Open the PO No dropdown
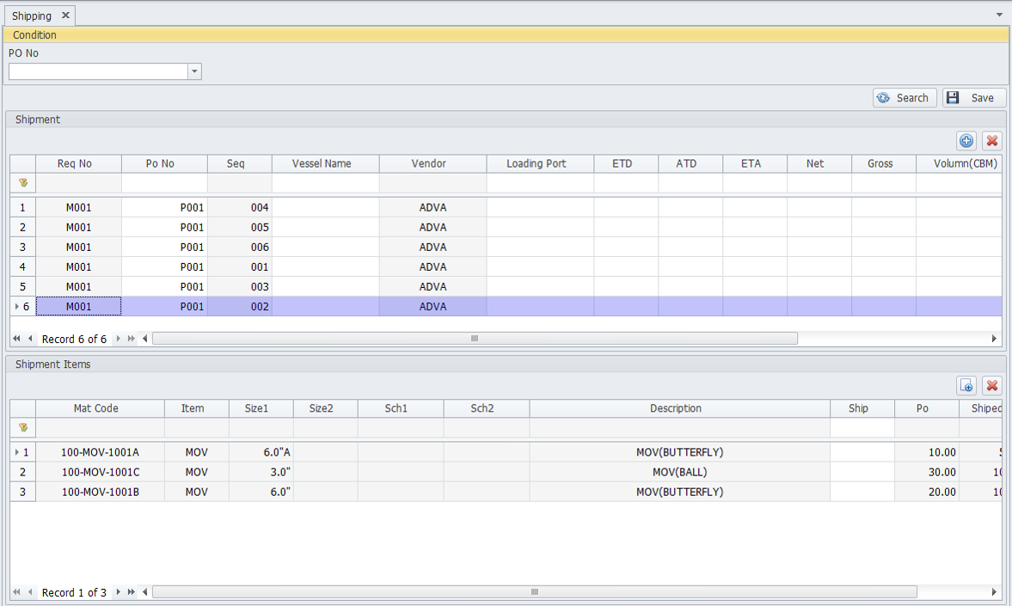Screen dimensions: 1012x606 click(194, 71)
